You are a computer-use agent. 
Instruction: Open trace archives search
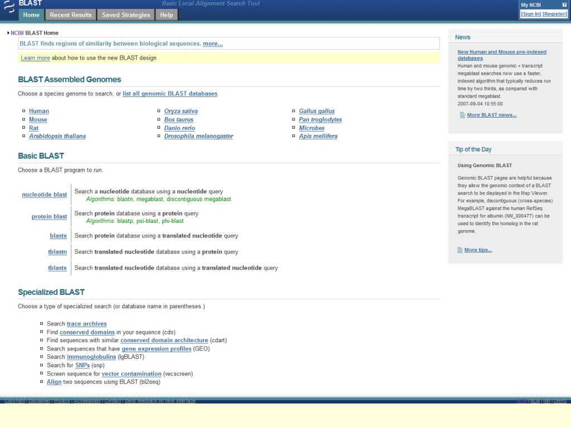click(86, 324)
